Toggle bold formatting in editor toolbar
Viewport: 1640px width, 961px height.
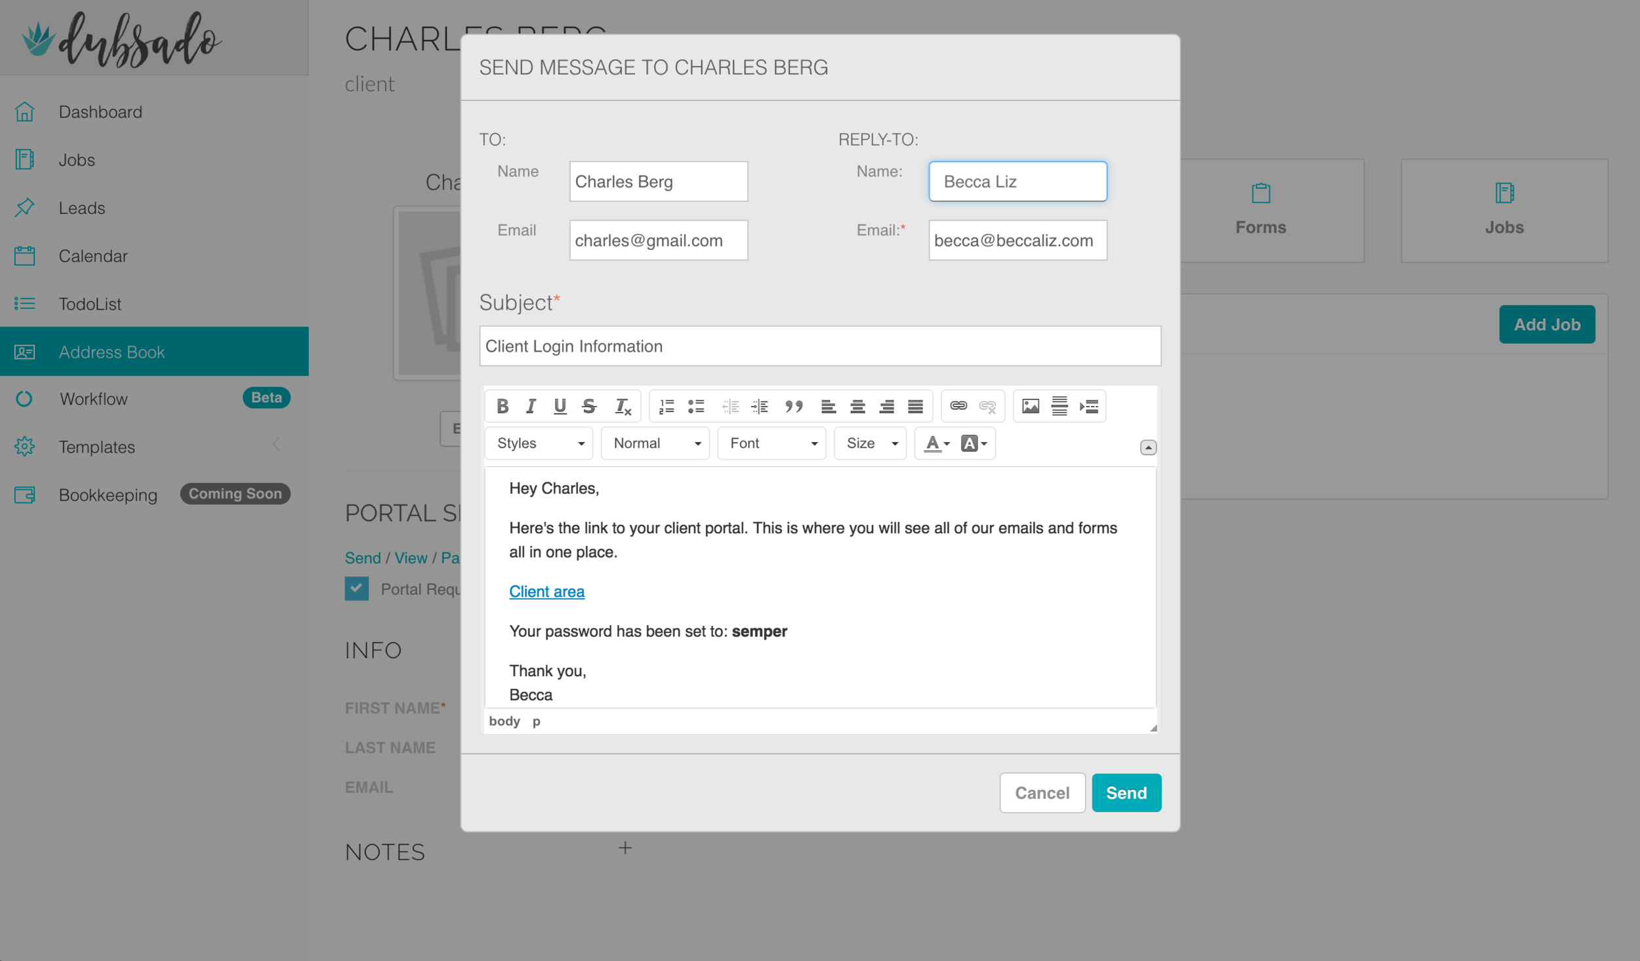(502, 406)
